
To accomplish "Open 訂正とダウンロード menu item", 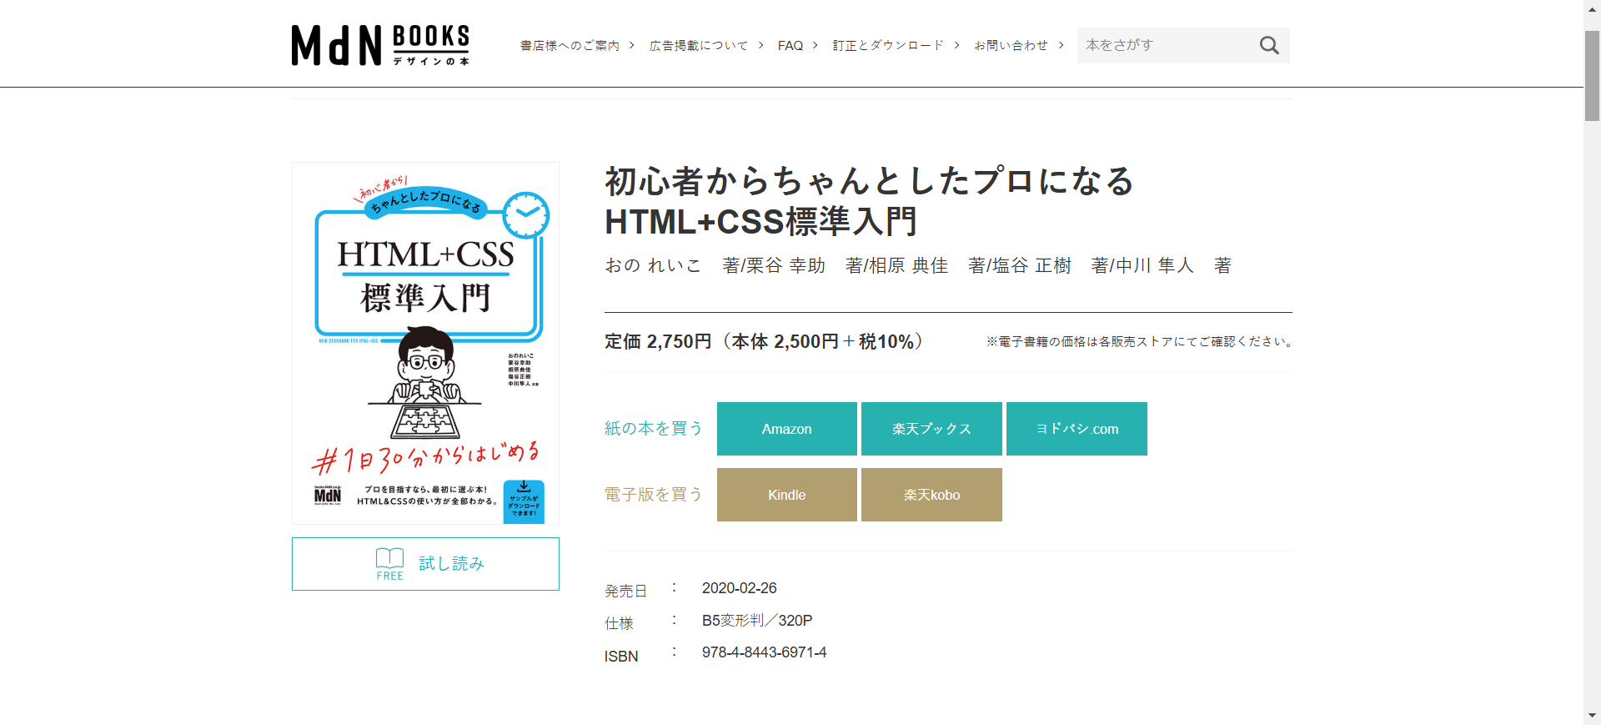I will point(896,45).
